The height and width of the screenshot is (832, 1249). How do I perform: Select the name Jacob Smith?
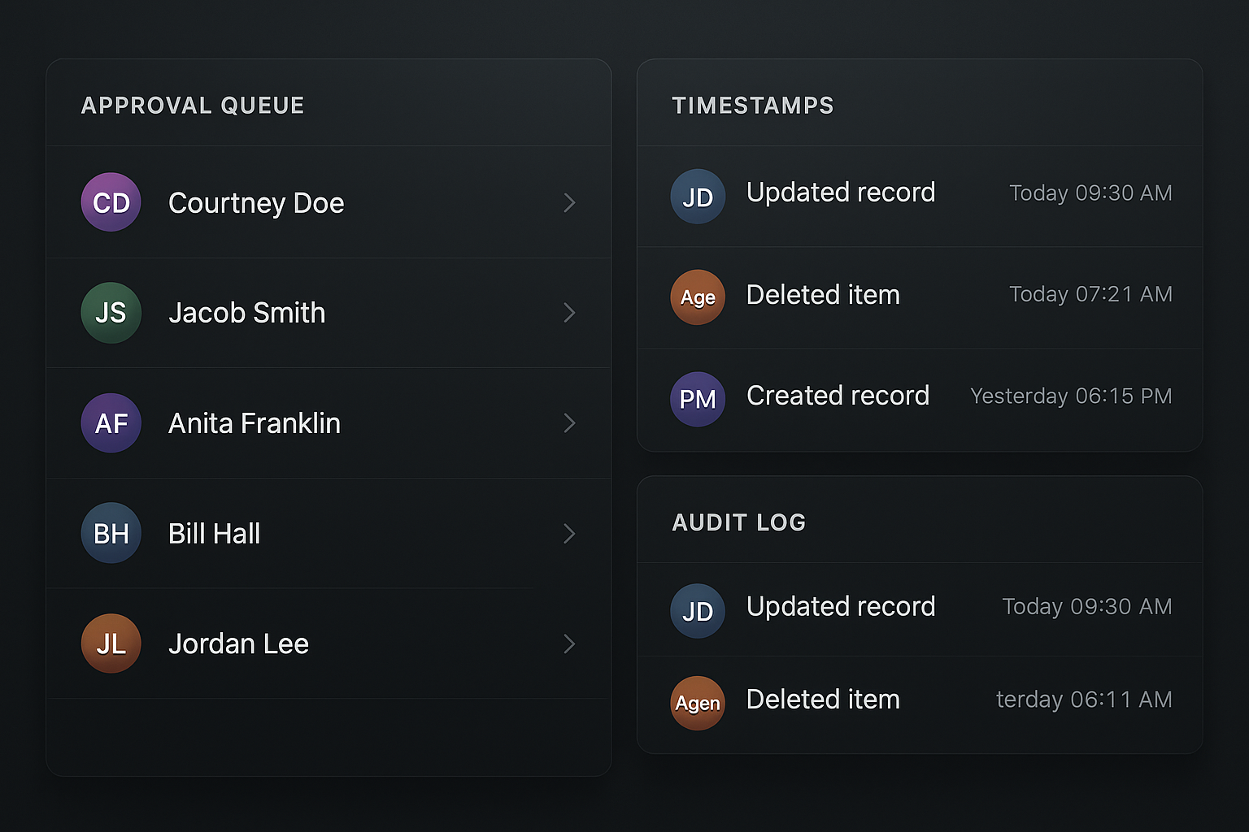247,313
